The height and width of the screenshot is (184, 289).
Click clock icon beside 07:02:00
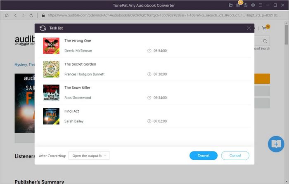pos(149,121)
